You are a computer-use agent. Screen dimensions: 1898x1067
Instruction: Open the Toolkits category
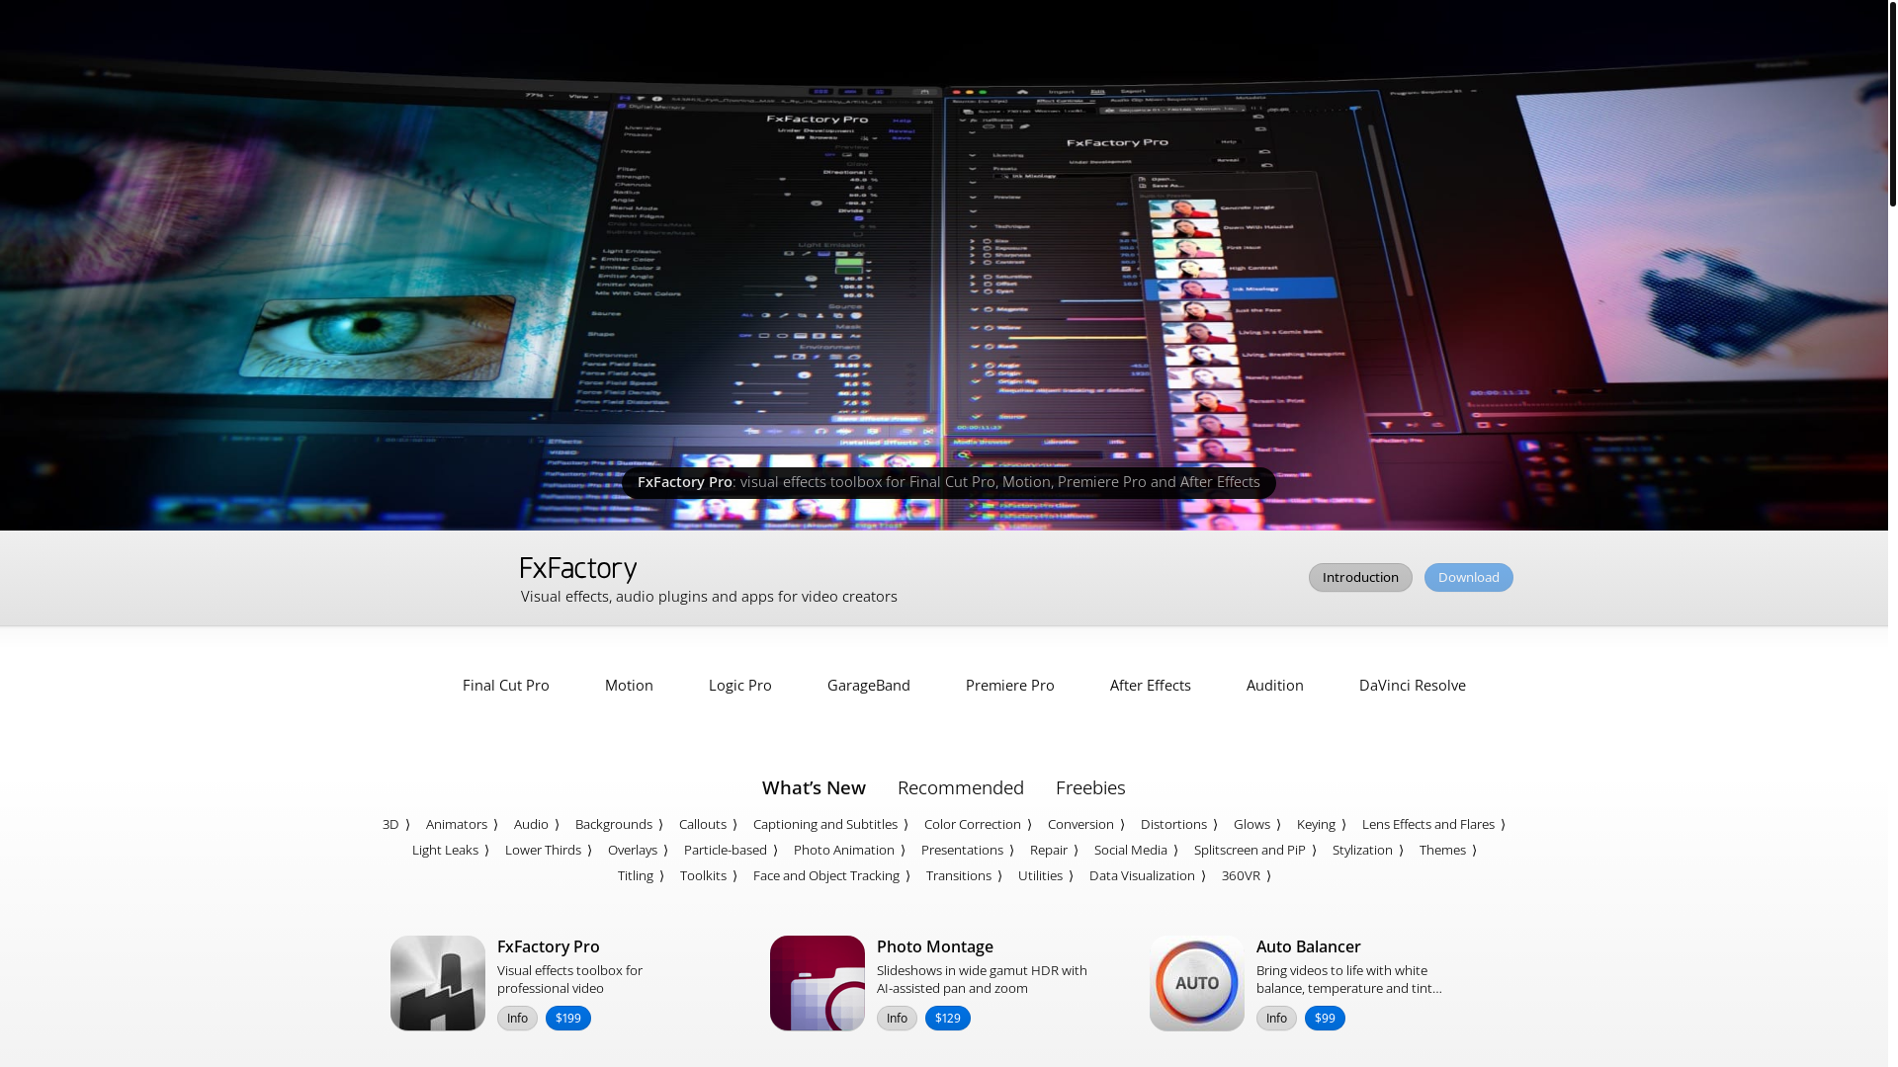[x=709, y=876]
